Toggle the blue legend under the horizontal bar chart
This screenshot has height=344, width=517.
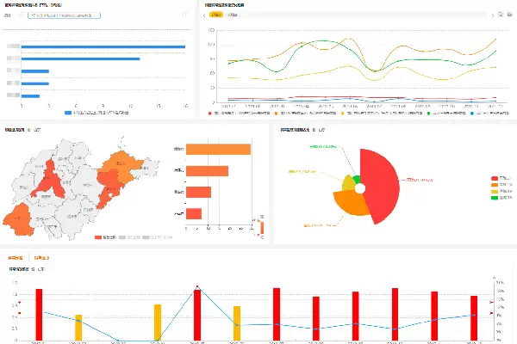pyautogui.click(x=68, y=112)
